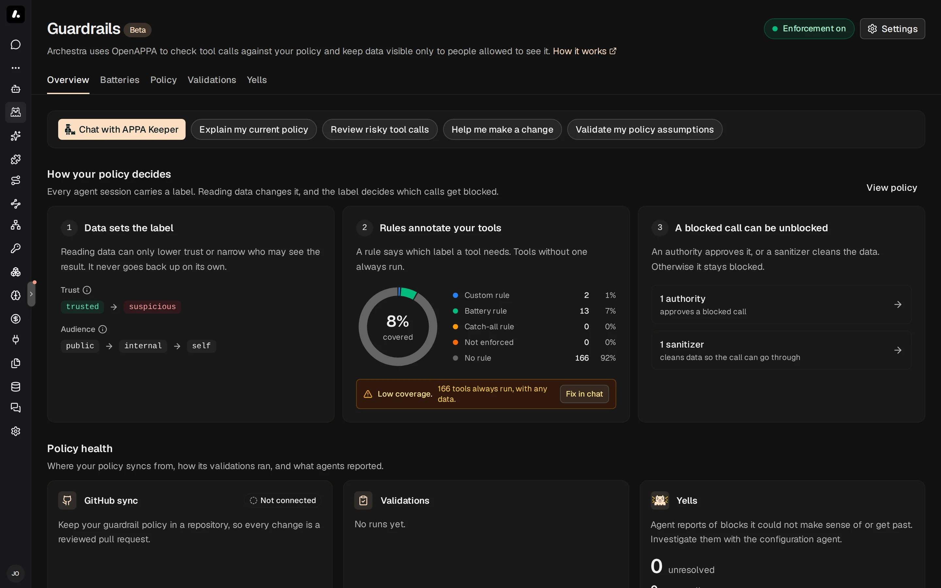
Task: Open the route path icon in sidebar
Action: pyautogui.click(x=16, y=180)
